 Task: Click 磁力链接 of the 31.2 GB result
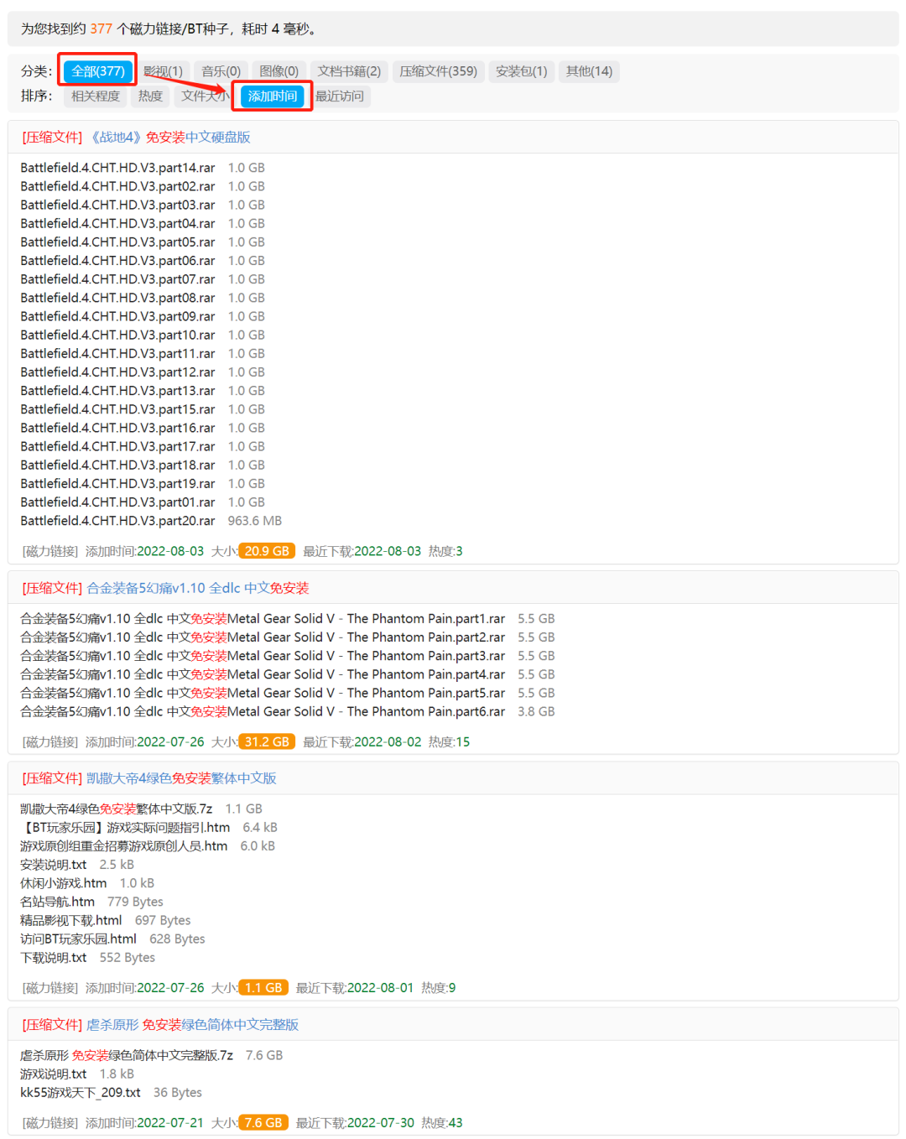click(x=49, y=741)
